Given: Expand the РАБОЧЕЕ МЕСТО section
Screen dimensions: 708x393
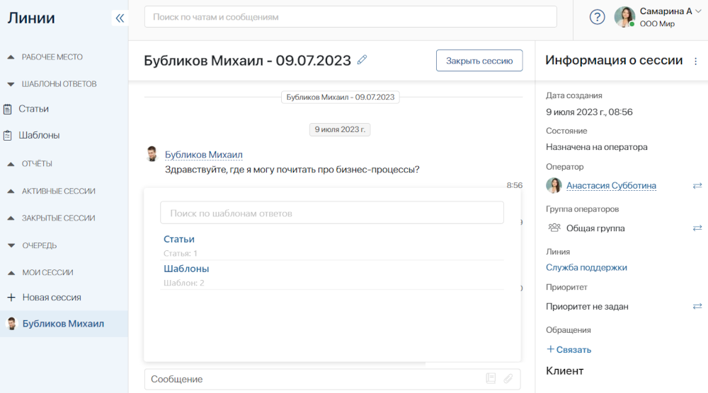Looking at the screenshot, I should coord(11,57).
